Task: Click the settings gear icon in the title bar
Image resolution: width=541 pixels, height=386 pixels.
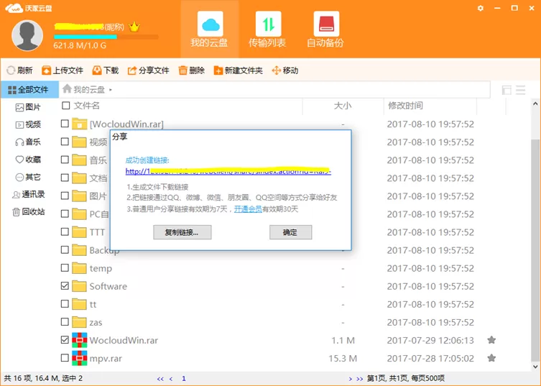Action: click(x=480, y=8)
